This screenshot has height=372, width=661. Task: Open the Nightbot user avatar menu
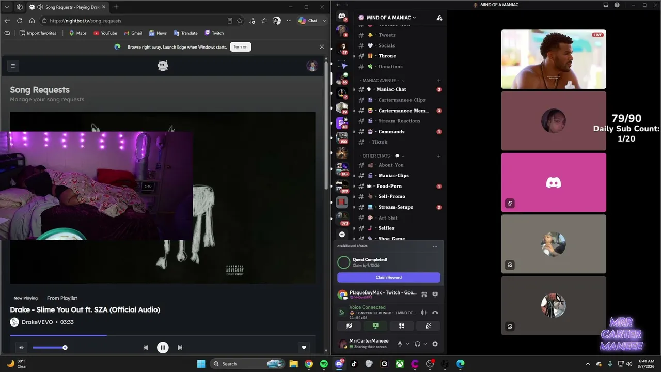312,66
